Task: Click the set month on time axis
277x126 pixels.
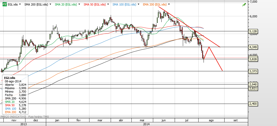Action: point(236,120)
